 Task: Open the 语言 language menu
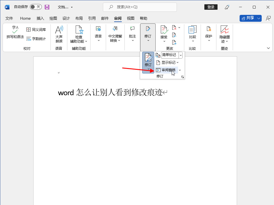98,34
